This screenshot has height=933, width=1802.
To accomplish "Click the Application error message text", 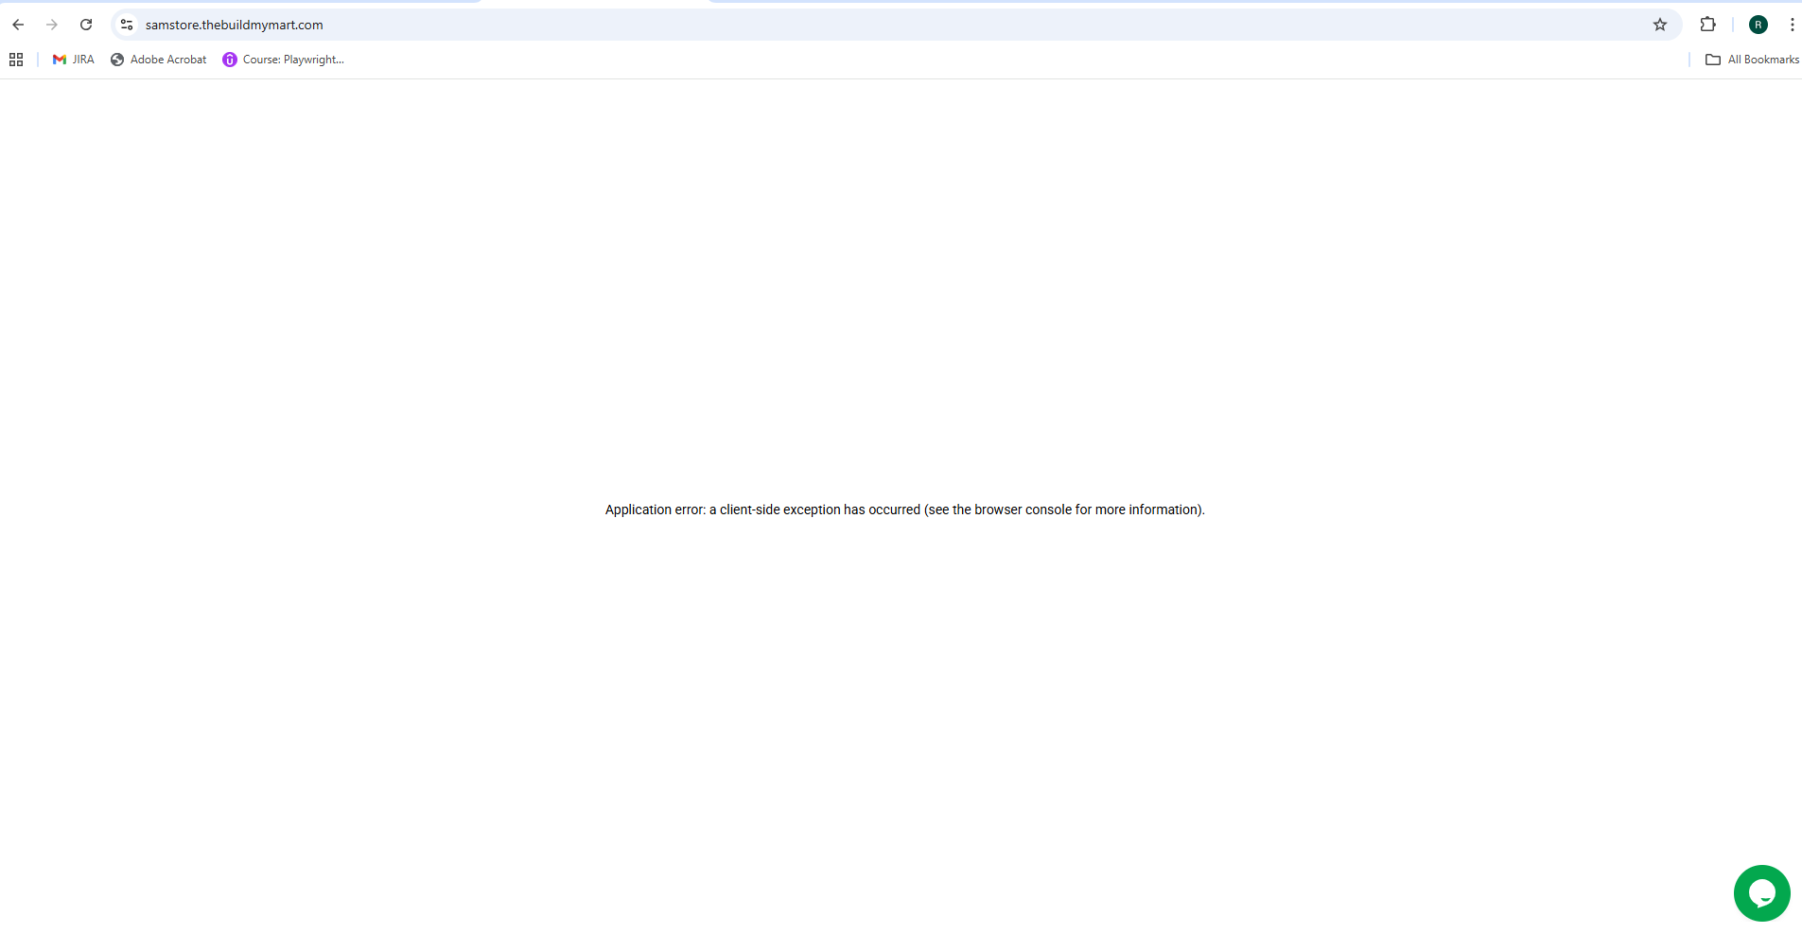I will coord(905,510).
